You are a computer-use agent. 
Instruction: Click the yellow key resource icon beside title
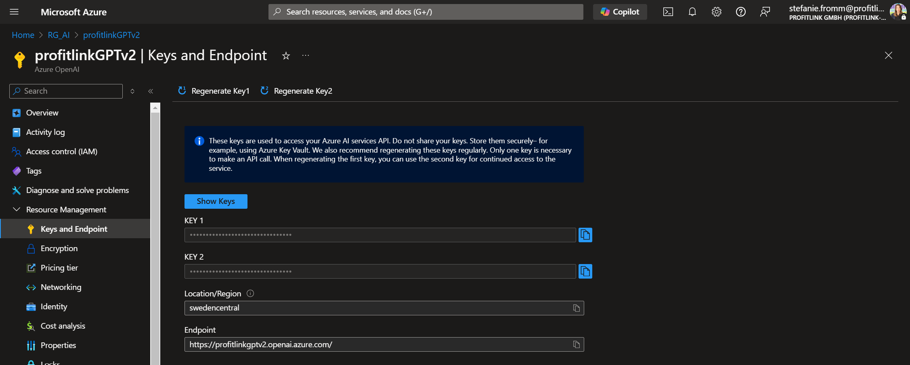[19, 60]
